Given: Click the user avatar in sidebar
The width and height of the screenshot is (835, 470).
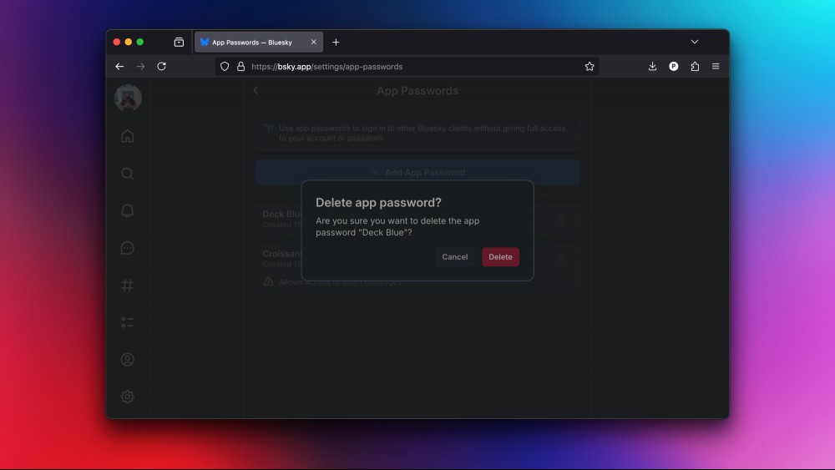Looking at the screenshot, I should (x=128, y=98).
